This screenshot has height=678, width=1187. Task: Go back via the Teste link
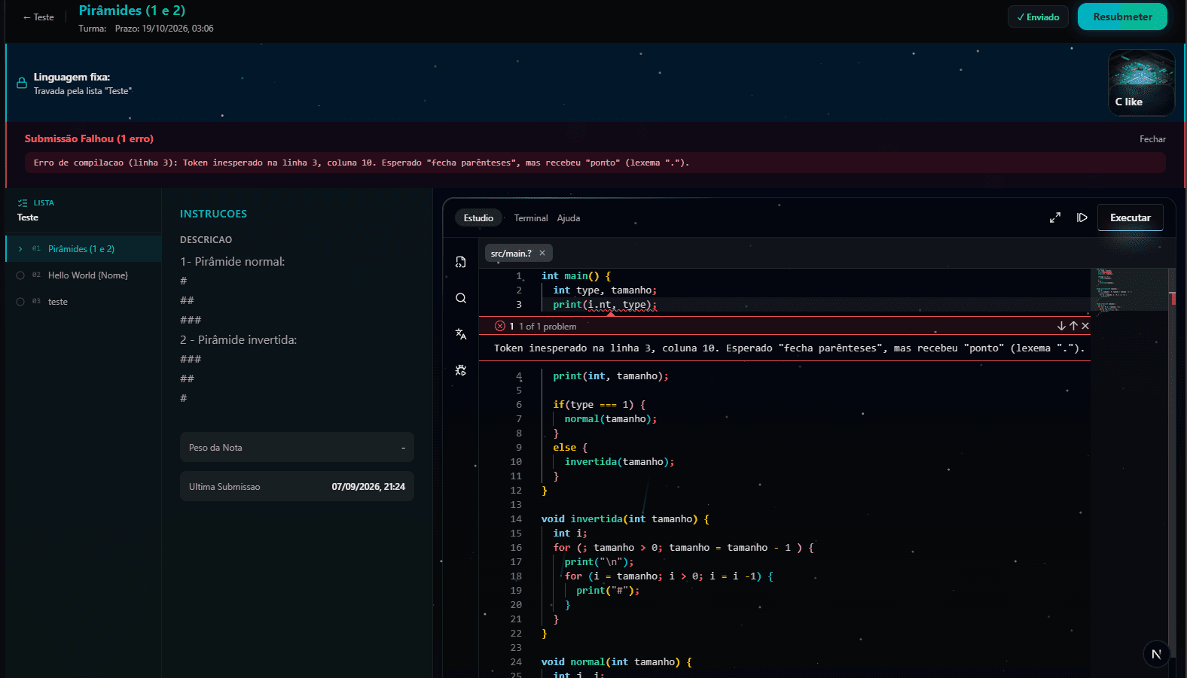click(38, 17)
